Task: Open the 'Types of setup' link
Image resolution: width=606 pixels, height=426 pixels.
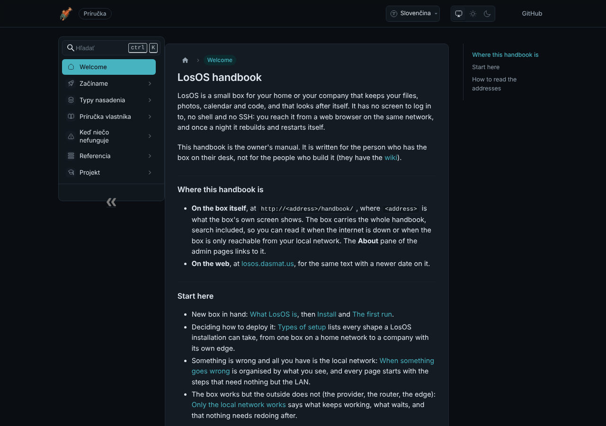Action: (302, 327)
